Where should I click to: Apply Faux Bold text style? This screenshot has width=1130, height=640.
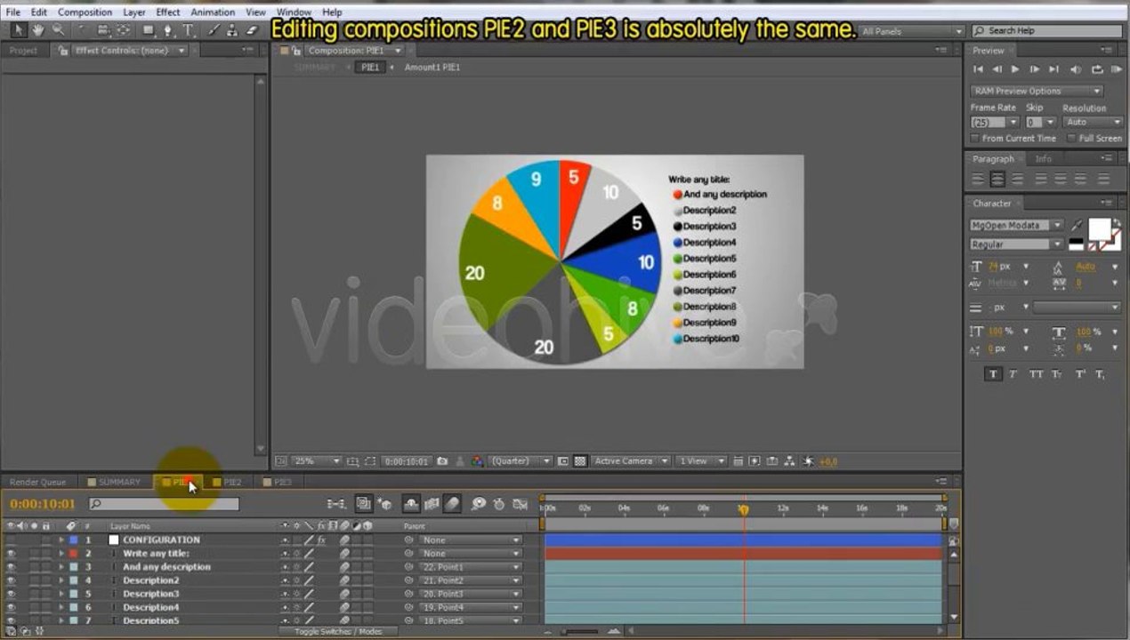pos(994,374)
